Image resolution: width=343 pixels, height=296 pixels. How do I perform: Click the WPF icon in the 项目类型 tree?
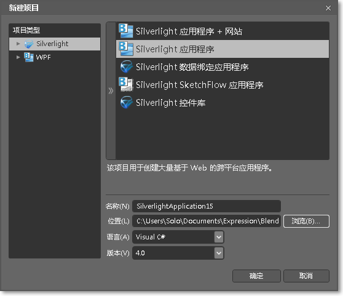pyautogui.click(x=29, y=57)
